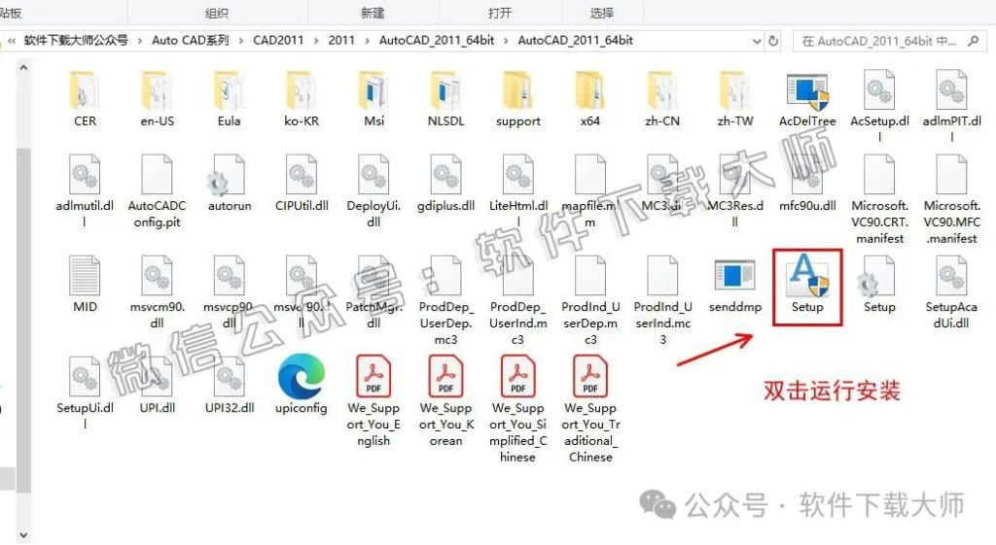
Task: Open the CER folder
Action: pos(85,98)
